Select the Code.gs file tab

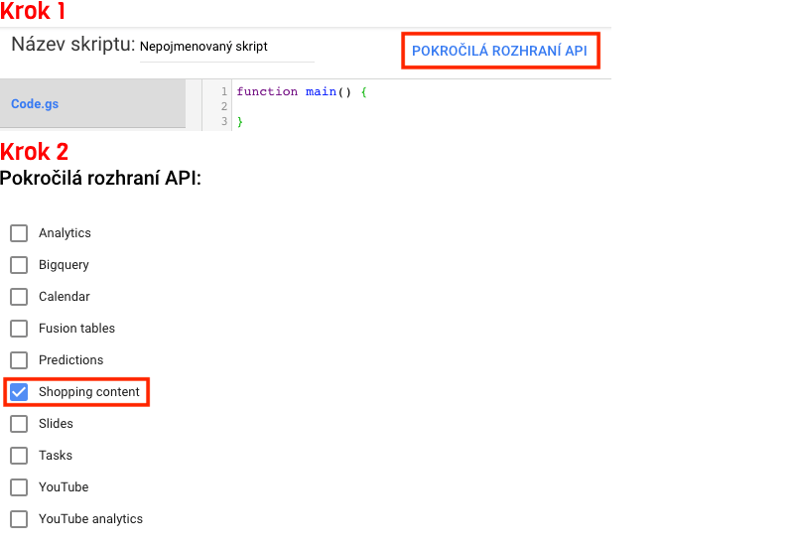(x=92, y=104)
